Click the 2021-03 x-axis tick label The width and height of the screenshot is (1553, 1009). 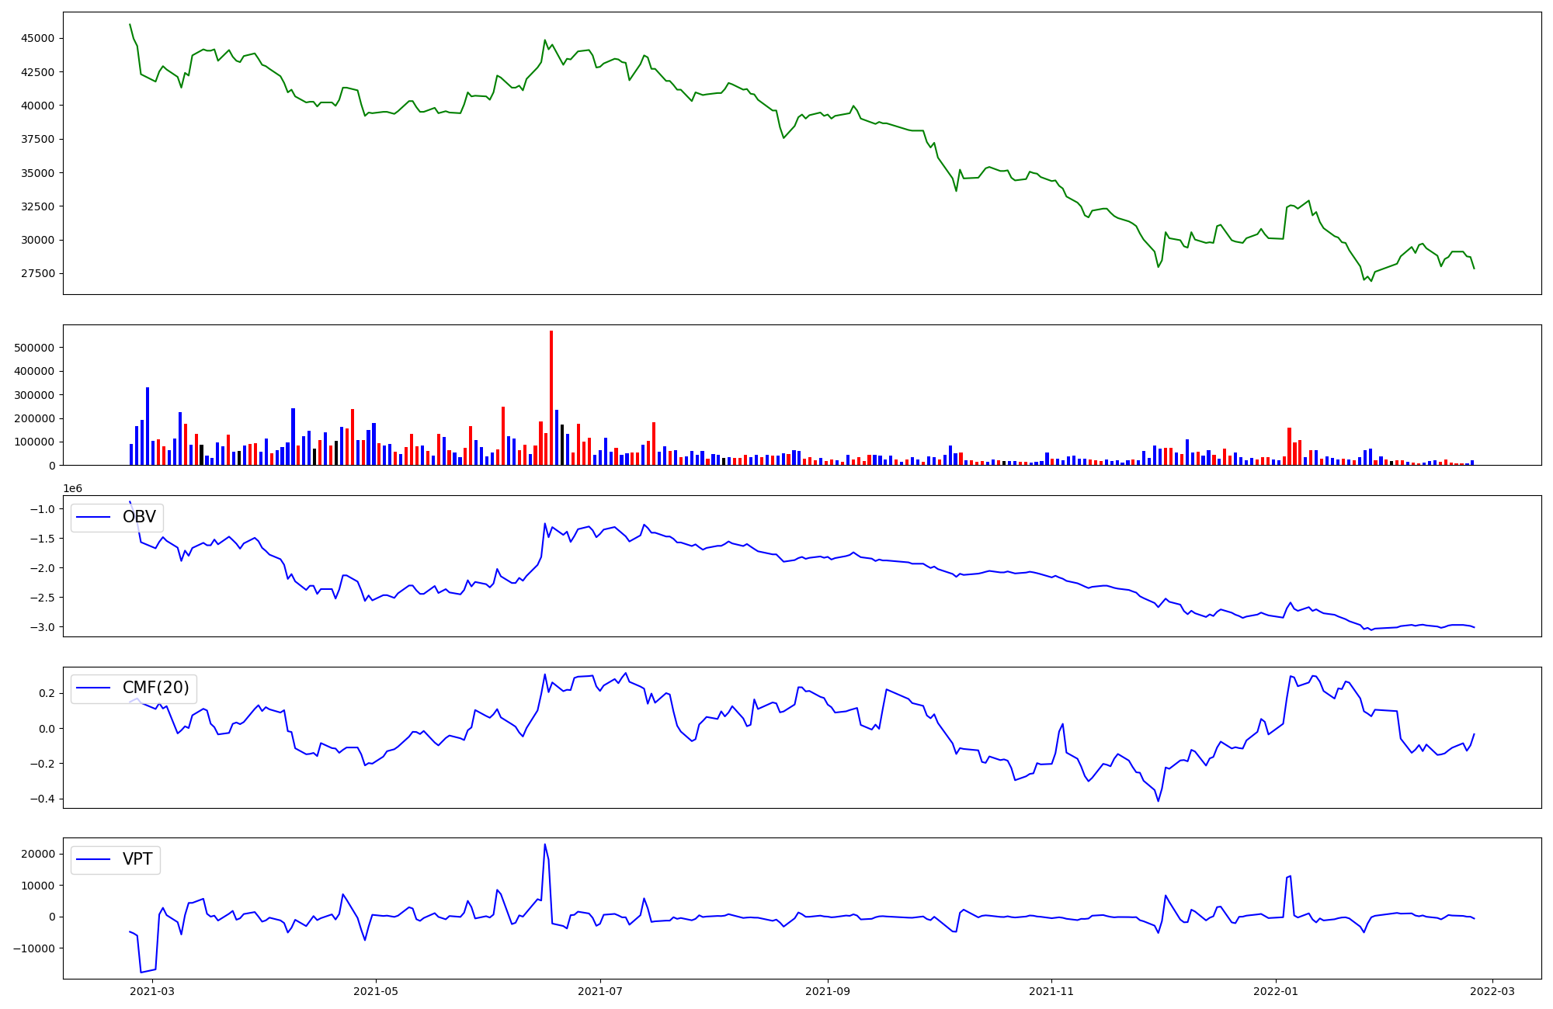pos(152,991)
